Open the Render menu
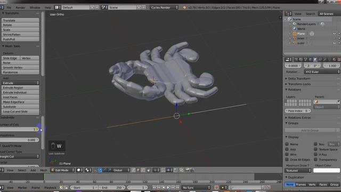Screen dimensions: 341x192 [20, 7]
